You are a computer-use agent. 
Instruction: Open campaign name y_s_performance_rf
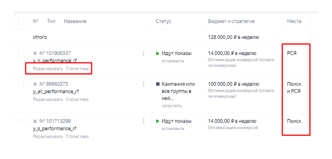55,129
